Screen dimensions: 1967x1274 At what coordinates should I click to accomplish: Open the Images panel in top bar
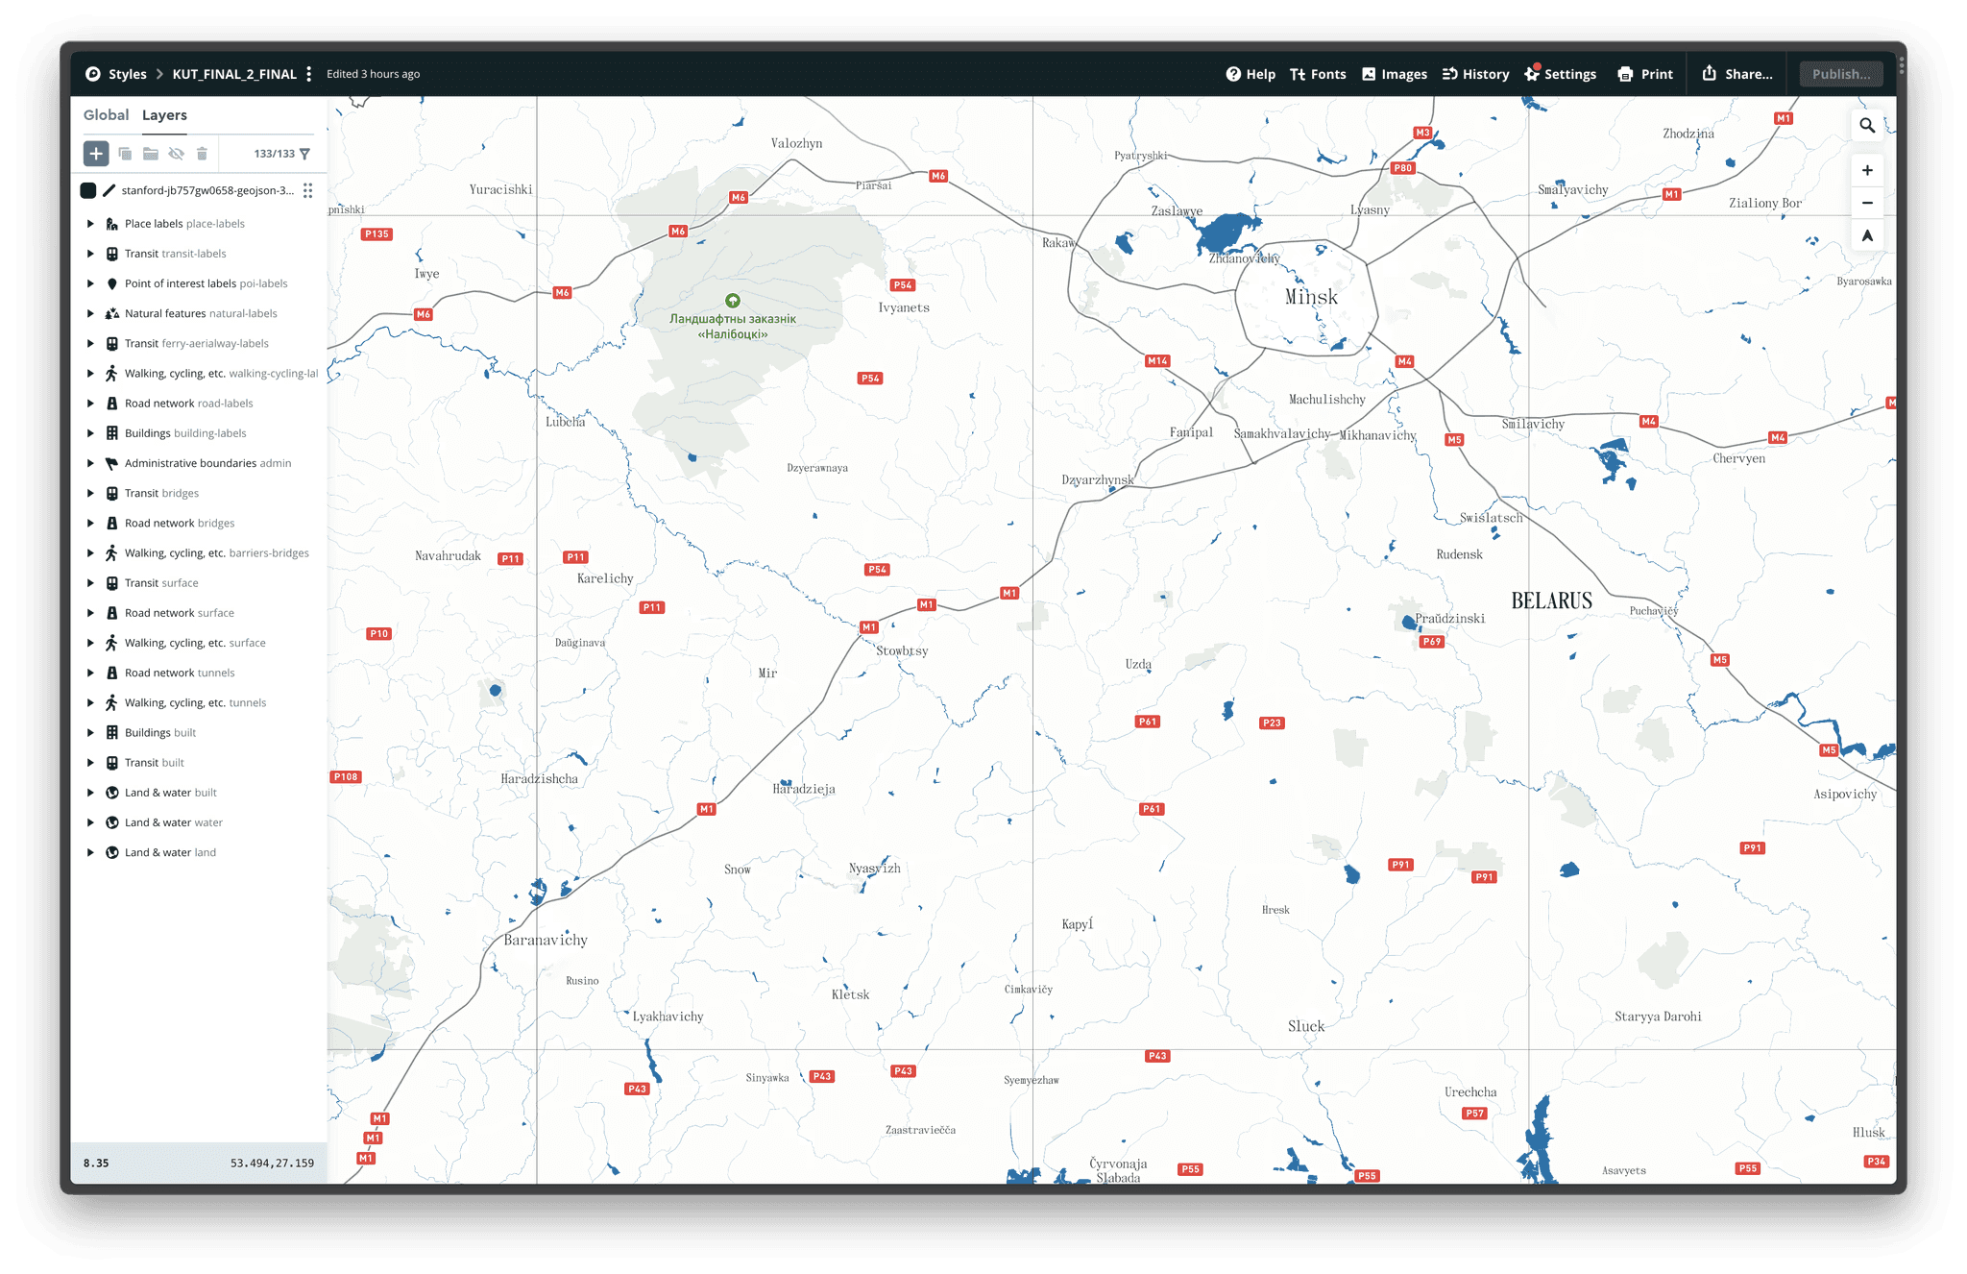point(1394,74)
